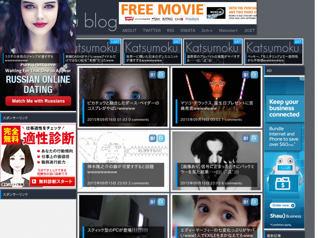Click Twitter icon on Pikachu Darth Vader post
The width and height of the screenshot is (318, 238).
pos(161,75)
